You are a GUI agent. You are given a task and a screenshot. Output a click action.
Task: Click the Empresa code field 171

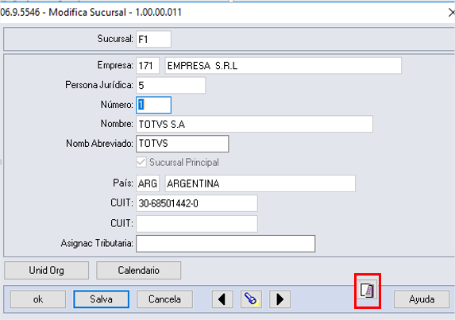(148, 66)
